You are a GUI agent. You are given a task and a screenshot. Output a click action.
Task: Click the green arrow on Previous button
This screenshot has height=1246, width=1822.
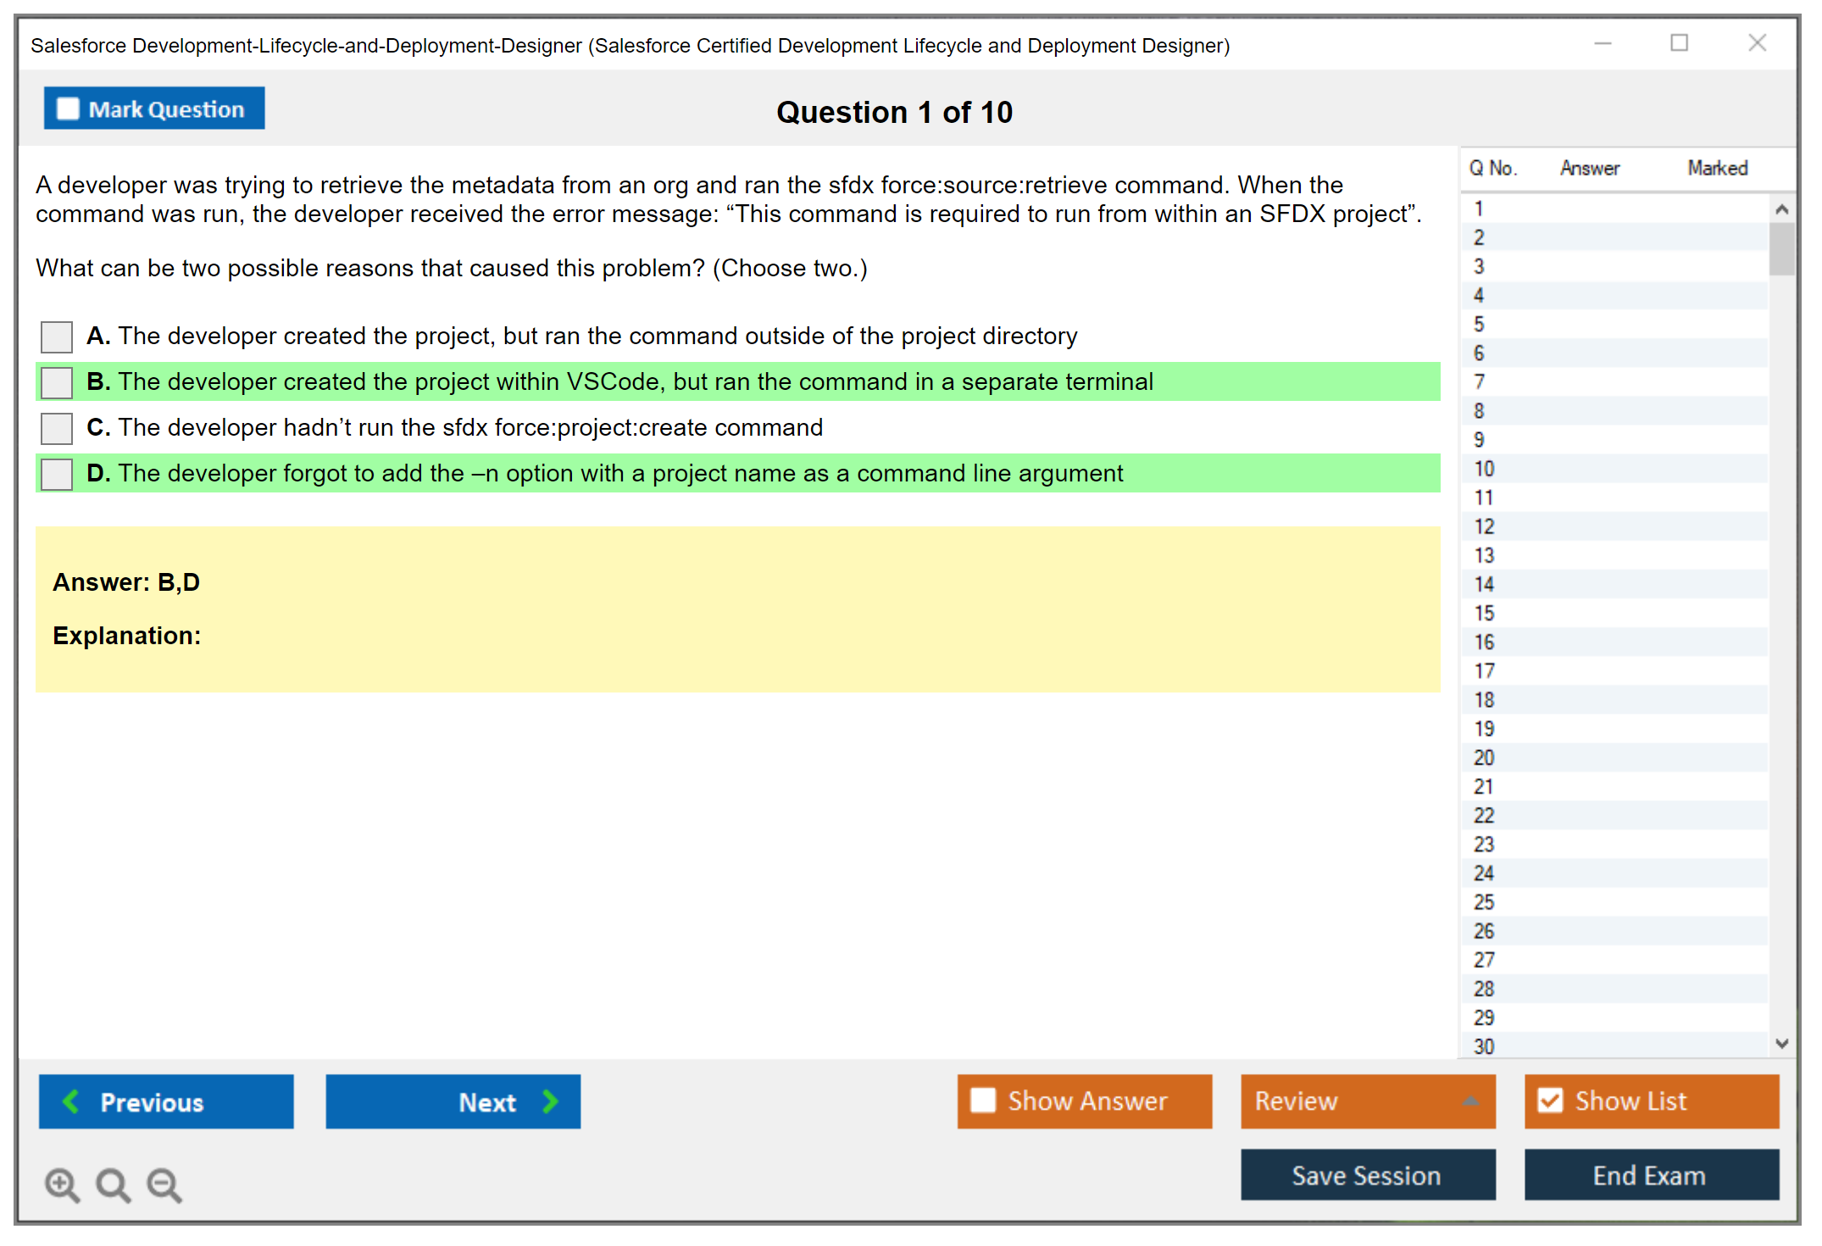point(71,1101)
